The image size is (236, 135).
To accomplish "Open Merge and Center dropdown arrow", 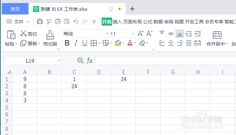I will 227,44.
